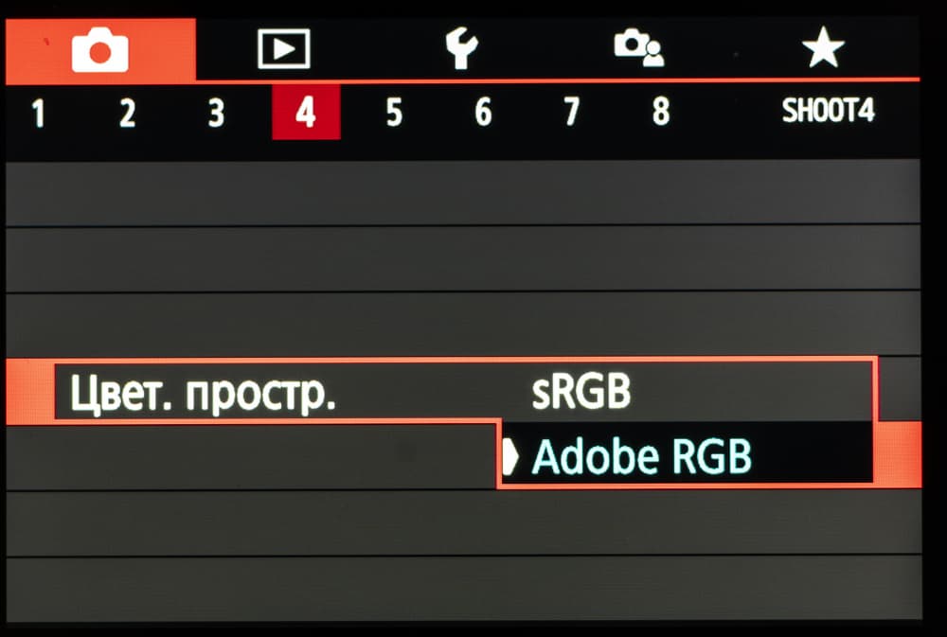Image resolution: width=947 pixels, height=637 pixels.
Task: Open the wrench setup menu
Action: click(x=461, y=48)
